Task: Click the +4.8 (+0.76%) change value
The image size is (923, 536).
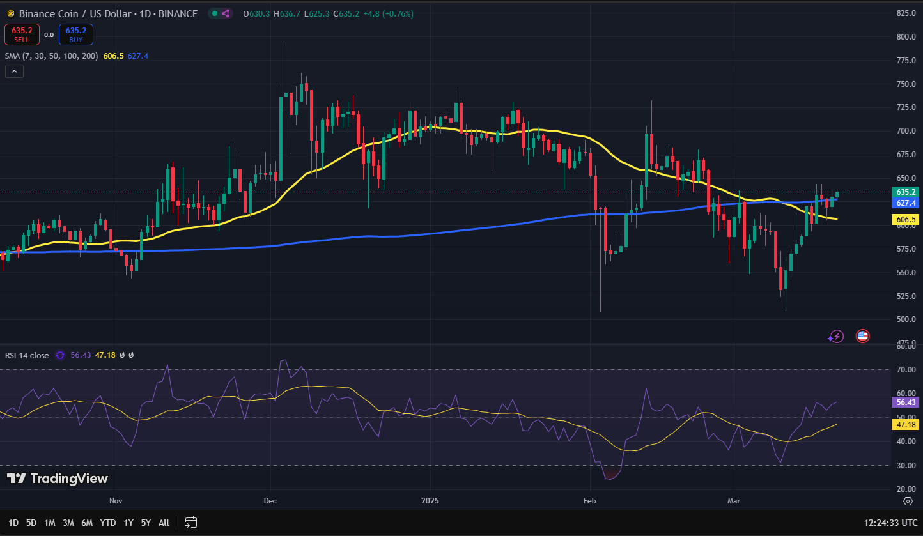Action: (x=389, y=13)
